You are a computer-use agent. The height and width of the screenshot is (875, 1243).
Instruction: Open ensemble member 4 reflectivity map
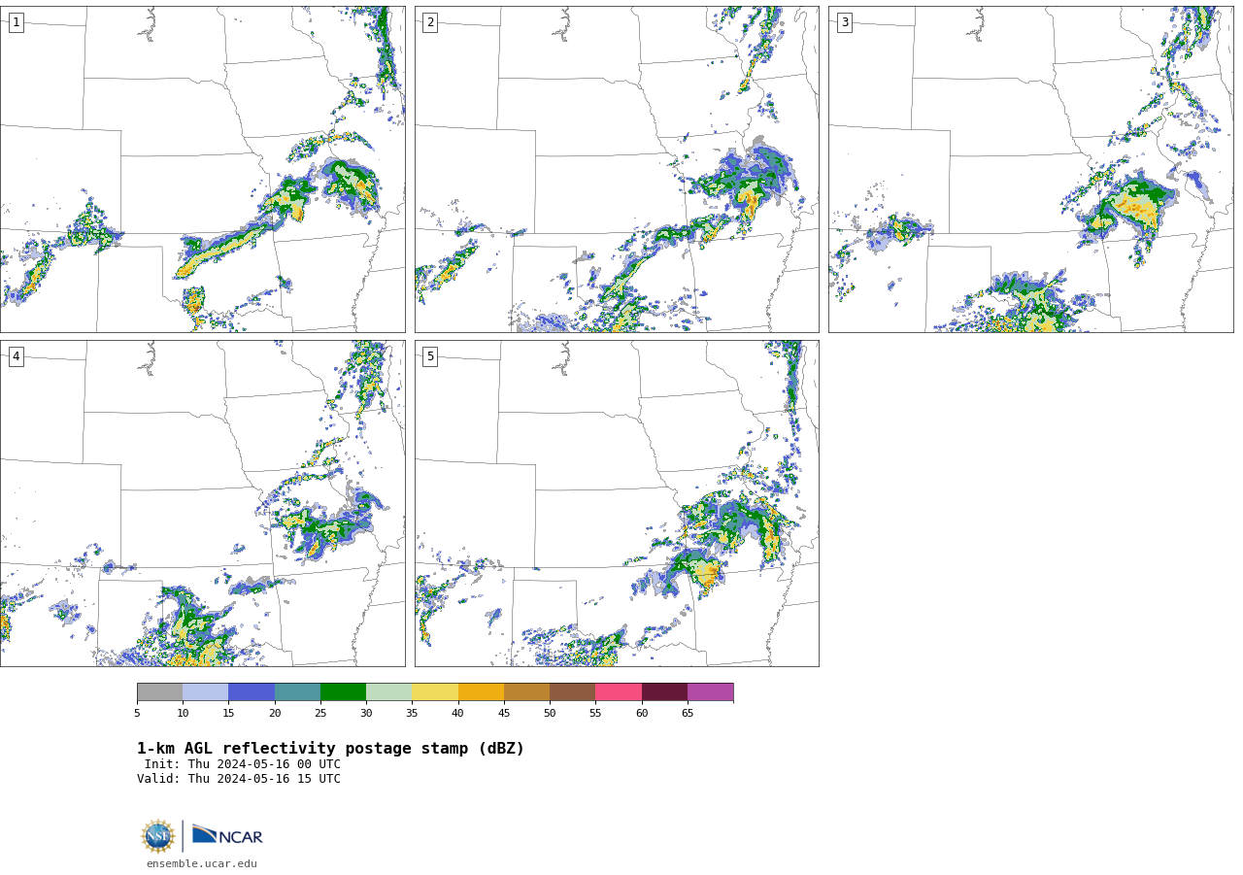203,503
